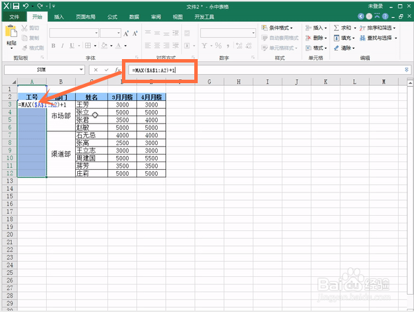Click the Decrease Decimal icon
The width and height of the screenshot is (414, 312).
pyautogui.click(x=249, y=45)
